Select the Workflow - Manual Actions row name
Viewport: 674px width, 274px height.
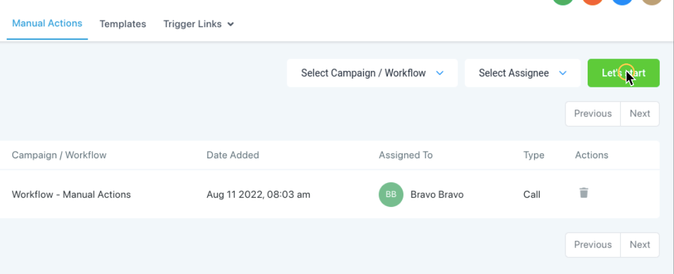coord(72,195)
